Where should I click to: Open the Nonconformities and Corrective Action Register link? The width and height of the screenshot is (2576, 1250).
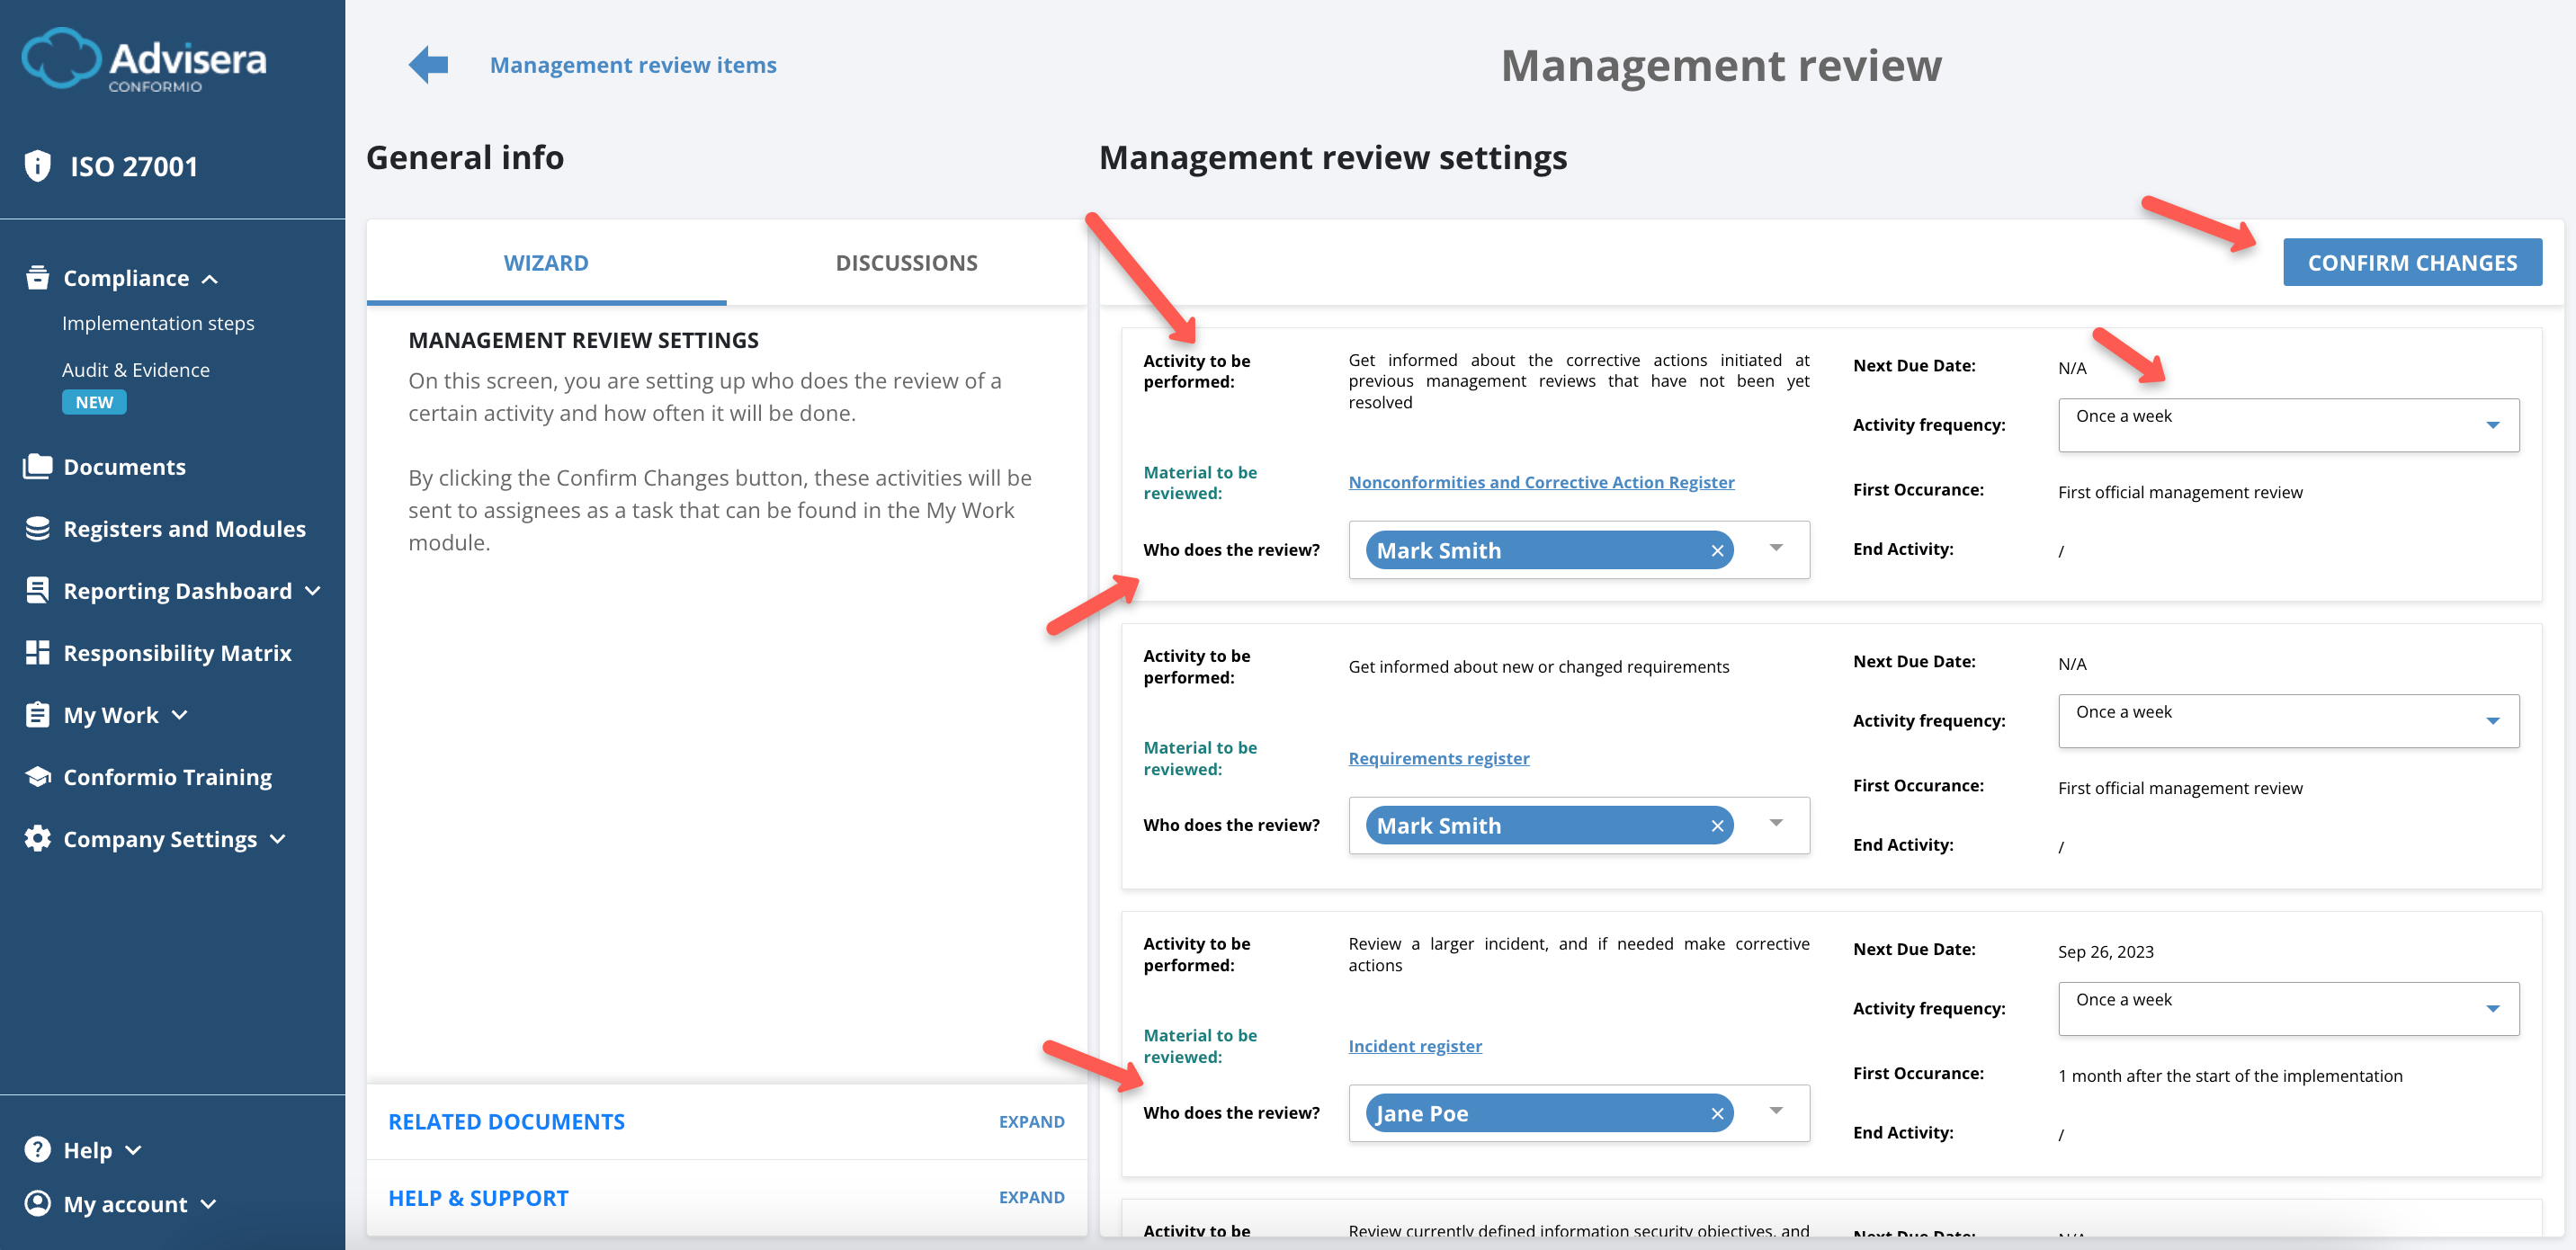pyautogui.click(x=1541, y=481)
